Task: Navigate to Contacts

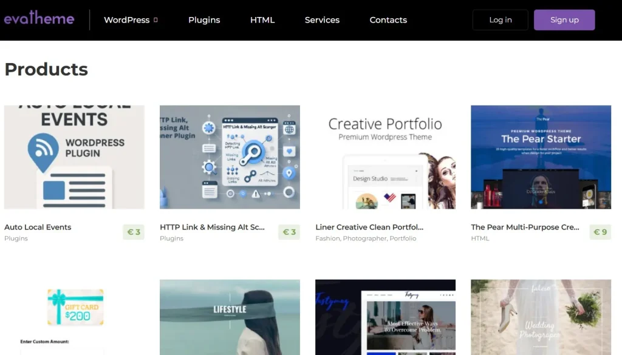Action: (x=388, y=20)
